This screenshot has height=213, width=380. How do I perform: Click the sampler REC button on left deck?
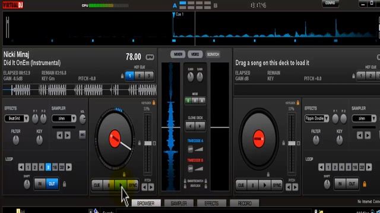tap(83, 135)
